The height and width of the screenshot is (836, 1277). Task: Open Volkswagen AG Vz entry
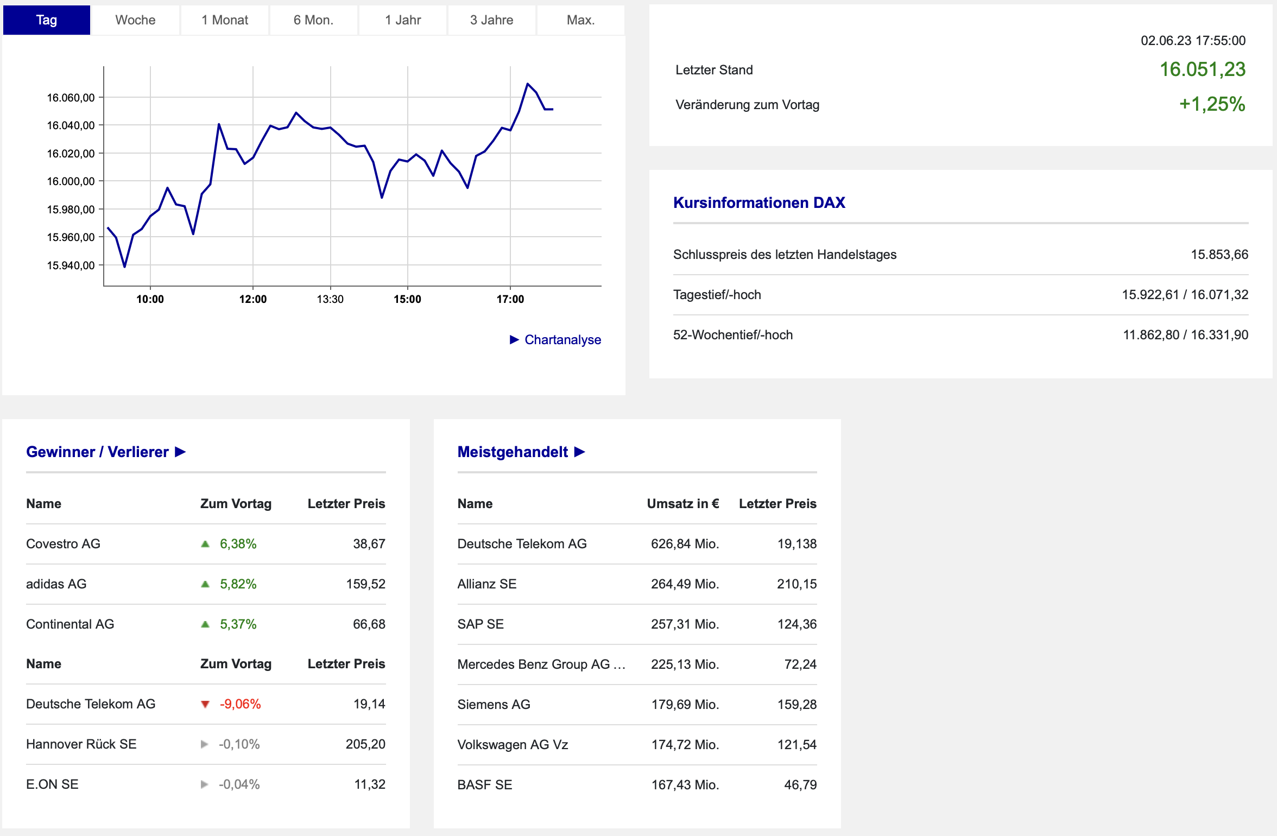click(513, 745)
